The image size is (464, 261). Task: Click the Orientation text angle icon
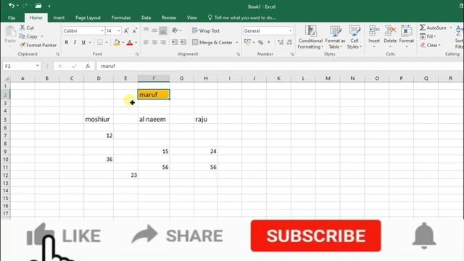click(175, 30)
